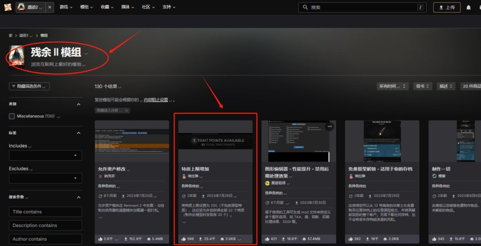Click the file size icon showing 57.4MB
This screenshot has height=246, width=481.
pyautogui.click(x=304, y=238)
